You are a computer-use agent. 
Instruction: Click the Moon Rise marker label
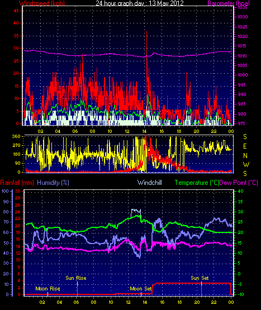coord(48,289)
